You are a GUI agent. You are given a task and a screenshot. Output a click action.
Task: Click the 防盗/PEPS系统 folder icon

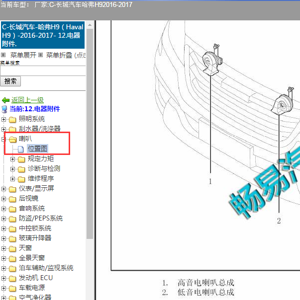coord(12,219)
